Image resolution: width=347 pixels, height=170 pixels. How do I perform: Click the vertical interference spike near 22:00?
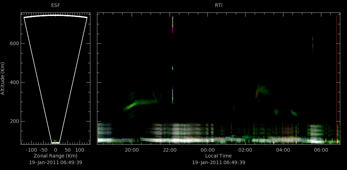172,59
